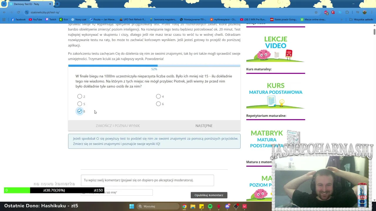Open the Nowy czat bookmark
376x211 pixels.
pos(79,20)
